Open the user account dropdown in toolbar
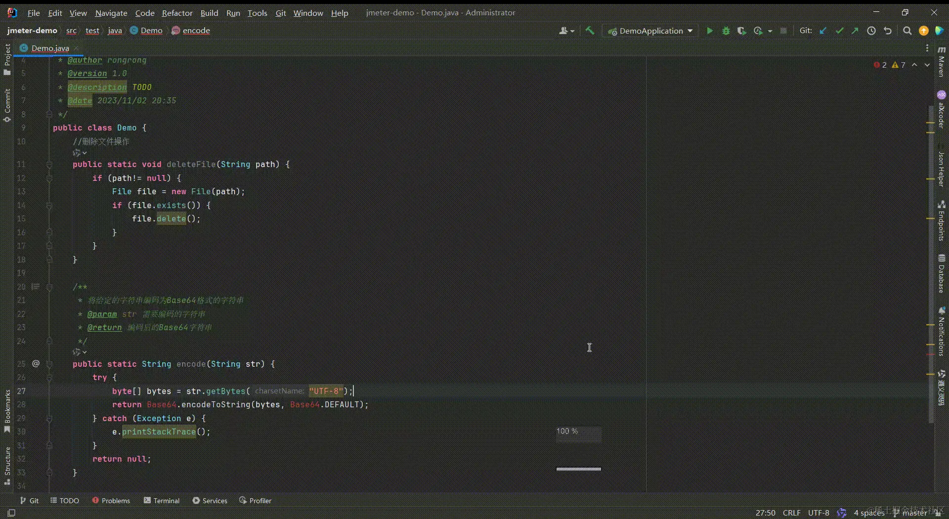Image resolution: width=949 pixels, height=519 pixels. tap(566, 31)
